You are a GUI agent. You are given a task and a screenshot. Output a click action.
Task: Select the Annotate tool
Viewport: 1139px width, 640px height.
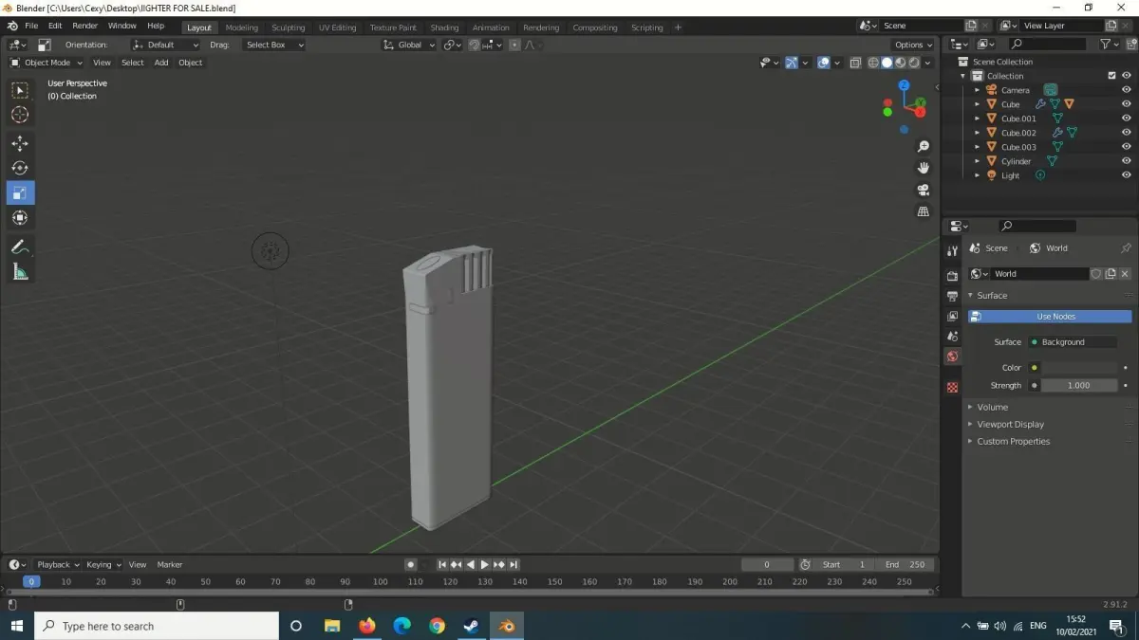[x=20, y=247]
